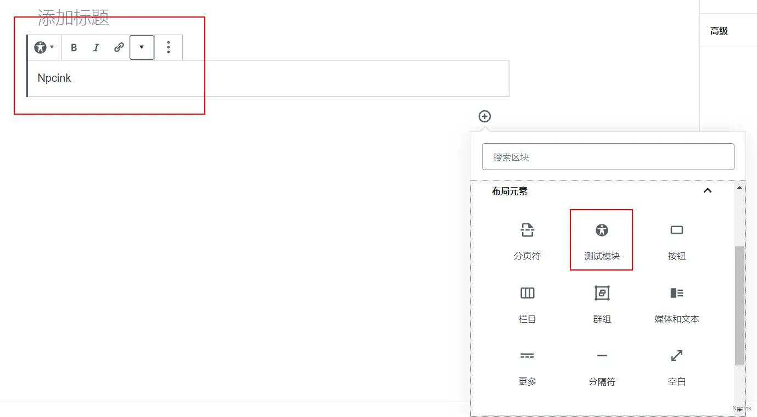Click scrollbar up arrow in inserter
Viewport: 757px width, 417px height.
click(x=739, y=188)
